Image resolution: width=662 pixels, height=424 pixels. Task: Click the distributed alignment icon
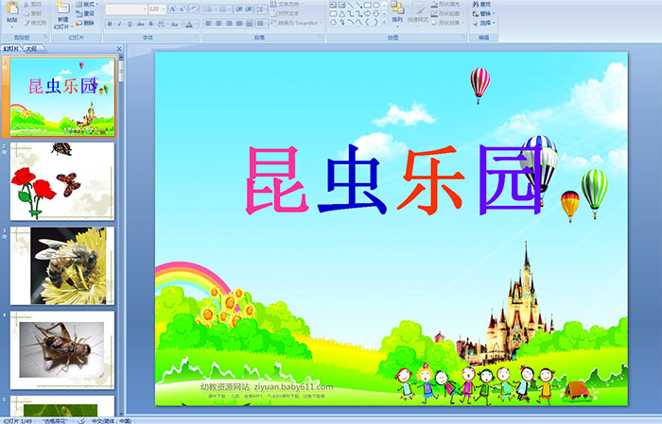point(249,24)
